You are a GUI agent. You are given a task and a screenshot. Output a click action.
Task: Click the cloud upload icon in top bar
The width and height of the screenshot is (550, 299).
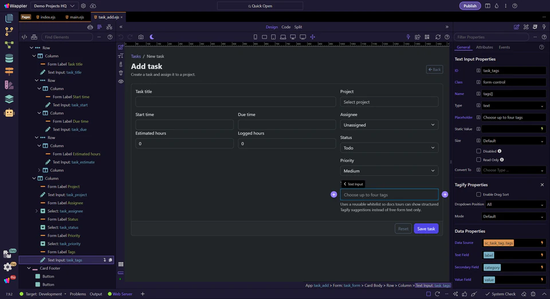click(93, 6)
